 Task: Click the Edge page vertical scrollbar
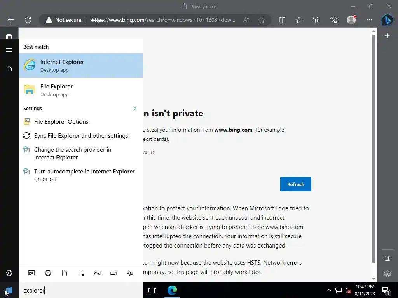374,149
